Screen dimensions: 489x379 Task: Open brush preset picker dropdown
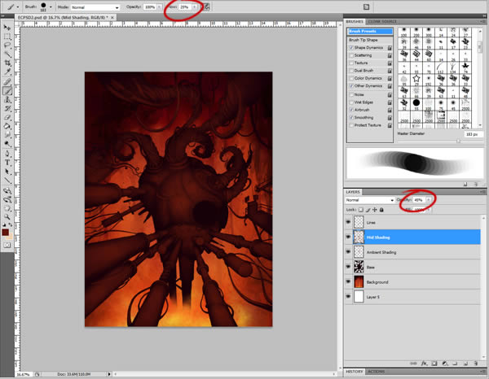click(x=51, y=7)
